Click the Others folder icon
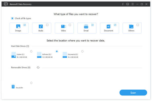The height and width of the screenshot is (101, 152). [x=131, y=26]
